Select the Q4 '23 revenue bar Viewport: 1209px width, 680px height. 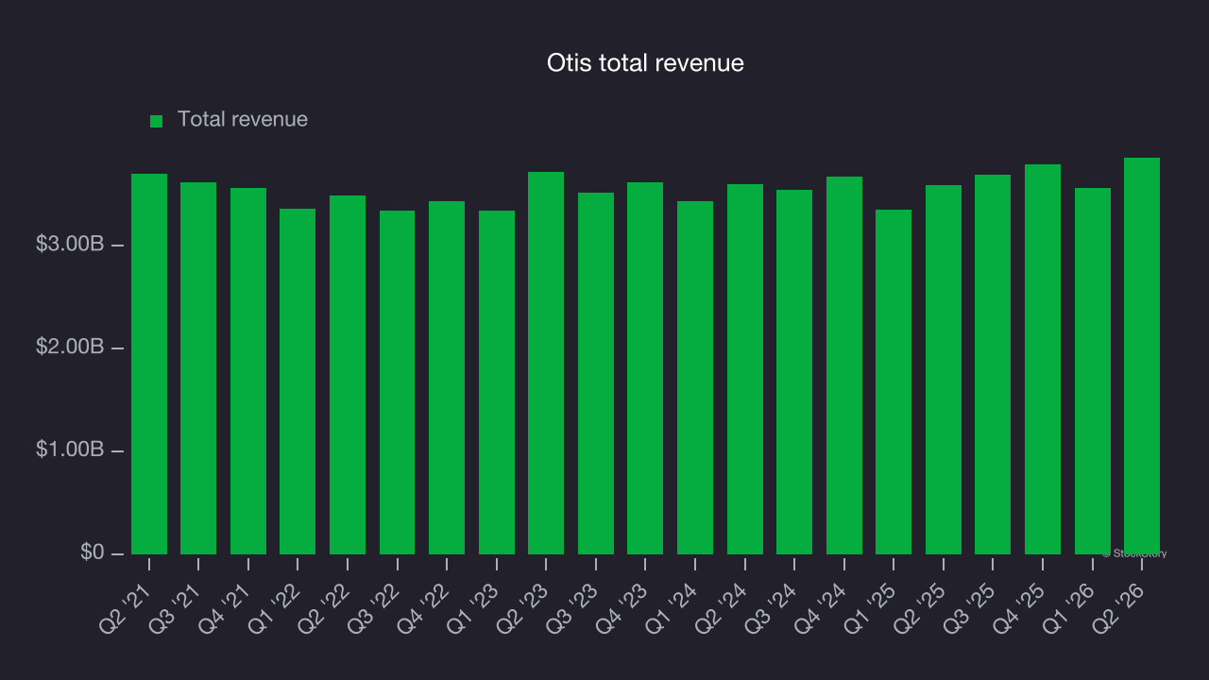click(x=645, y=368)
